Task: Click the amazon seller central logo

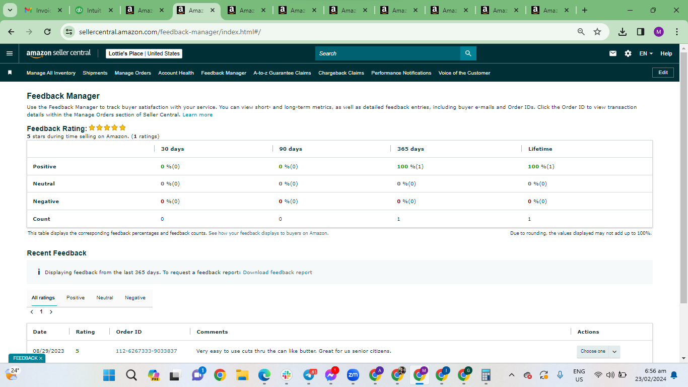Action: click(58, 53)
